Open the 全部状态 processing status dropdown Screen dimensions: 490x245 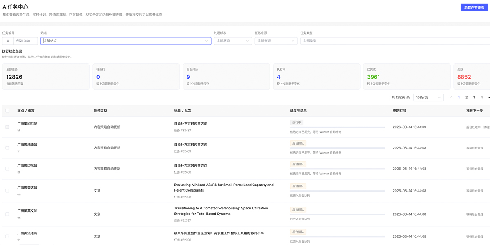[x=233, y=41]
